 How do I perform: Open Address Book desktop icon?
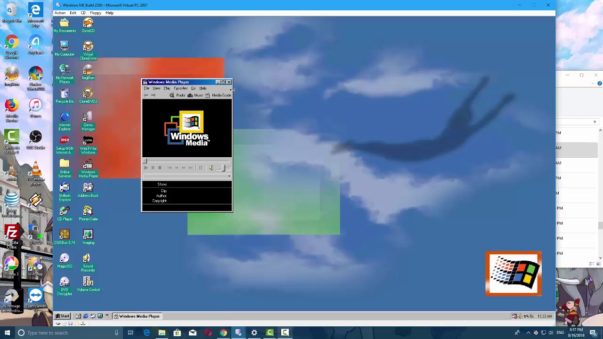point(88,190)
